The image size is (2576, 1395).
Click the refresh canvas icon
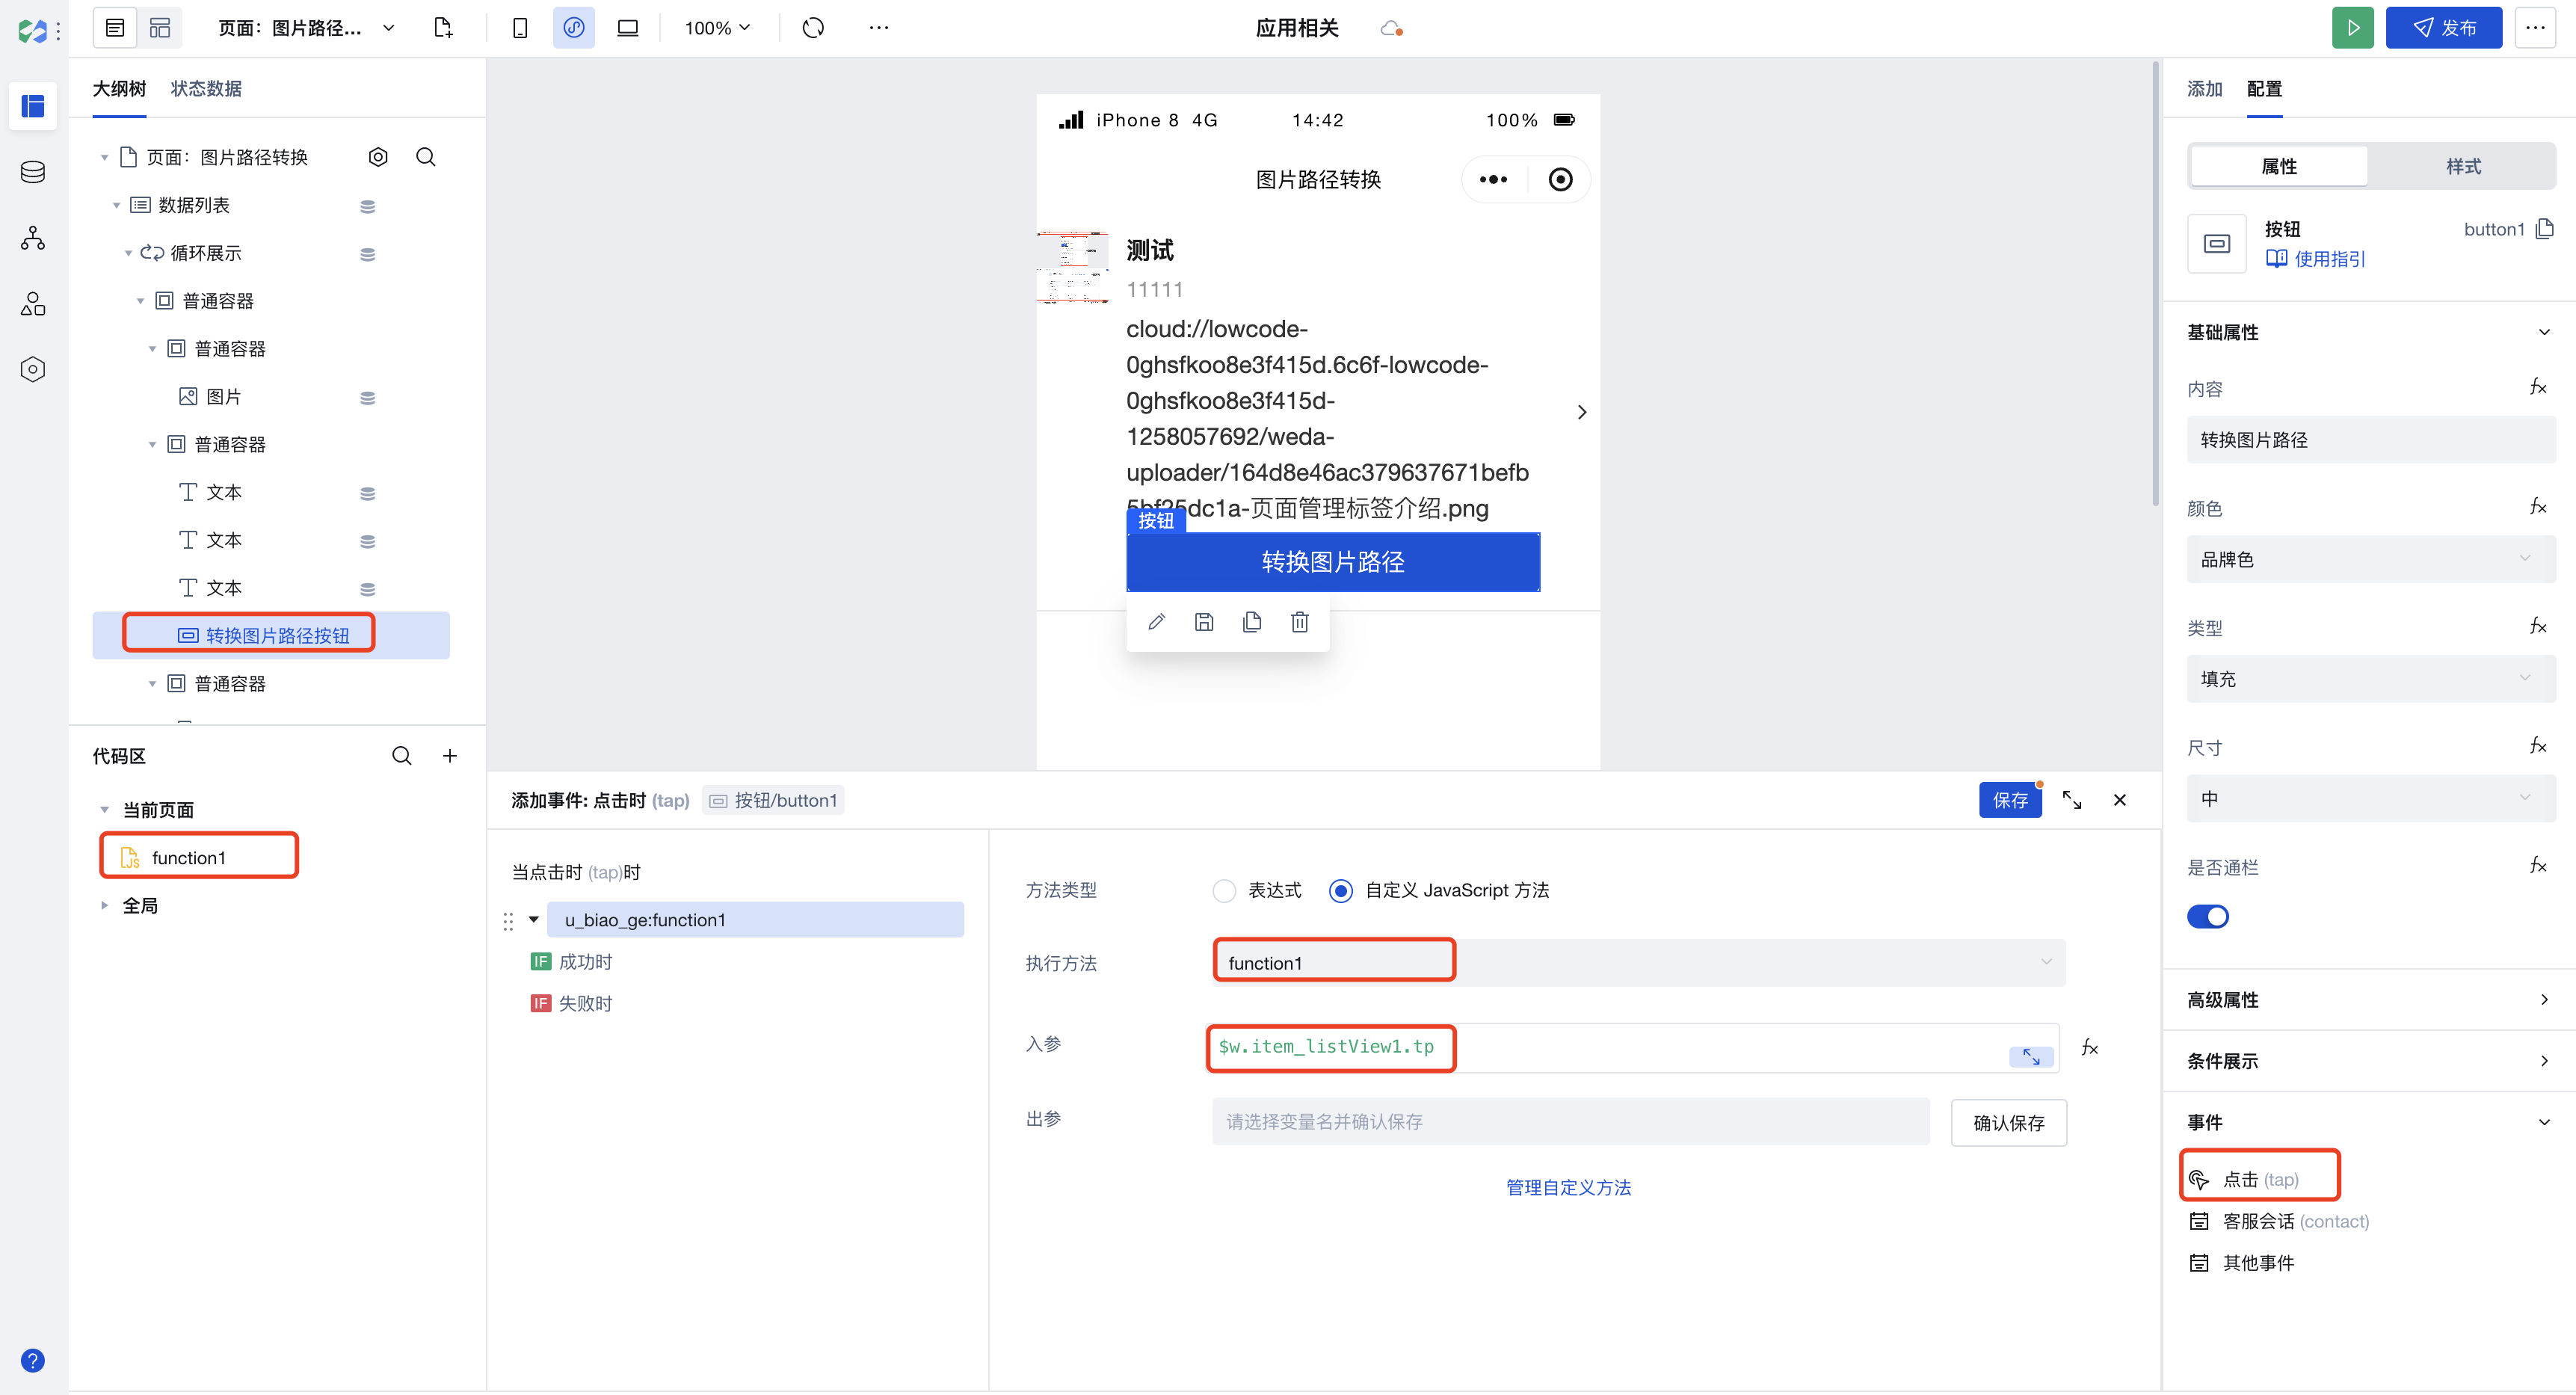(814, 28)
